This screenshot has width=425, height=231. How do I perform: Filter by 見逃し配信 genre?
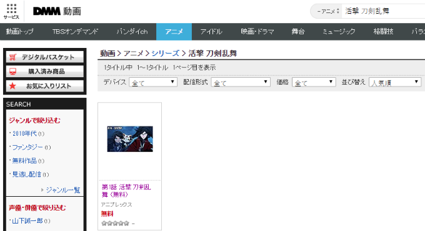[x=27, y=174]
